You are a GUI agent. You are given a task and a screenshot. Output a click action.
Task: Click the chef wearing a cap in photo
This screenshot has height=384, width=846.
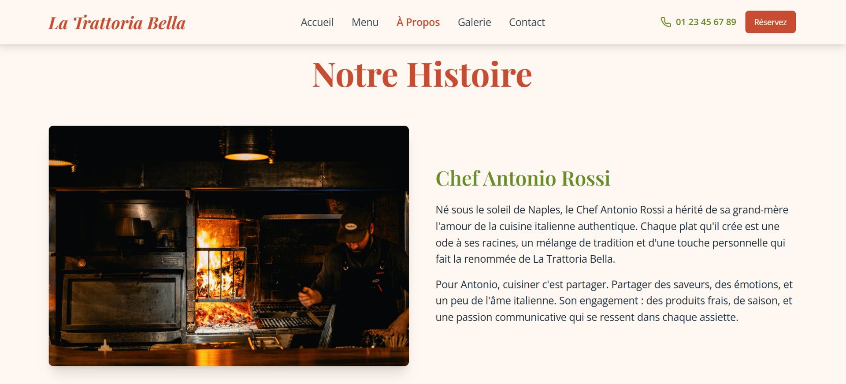pyautogui.click(x=357, y=273)
